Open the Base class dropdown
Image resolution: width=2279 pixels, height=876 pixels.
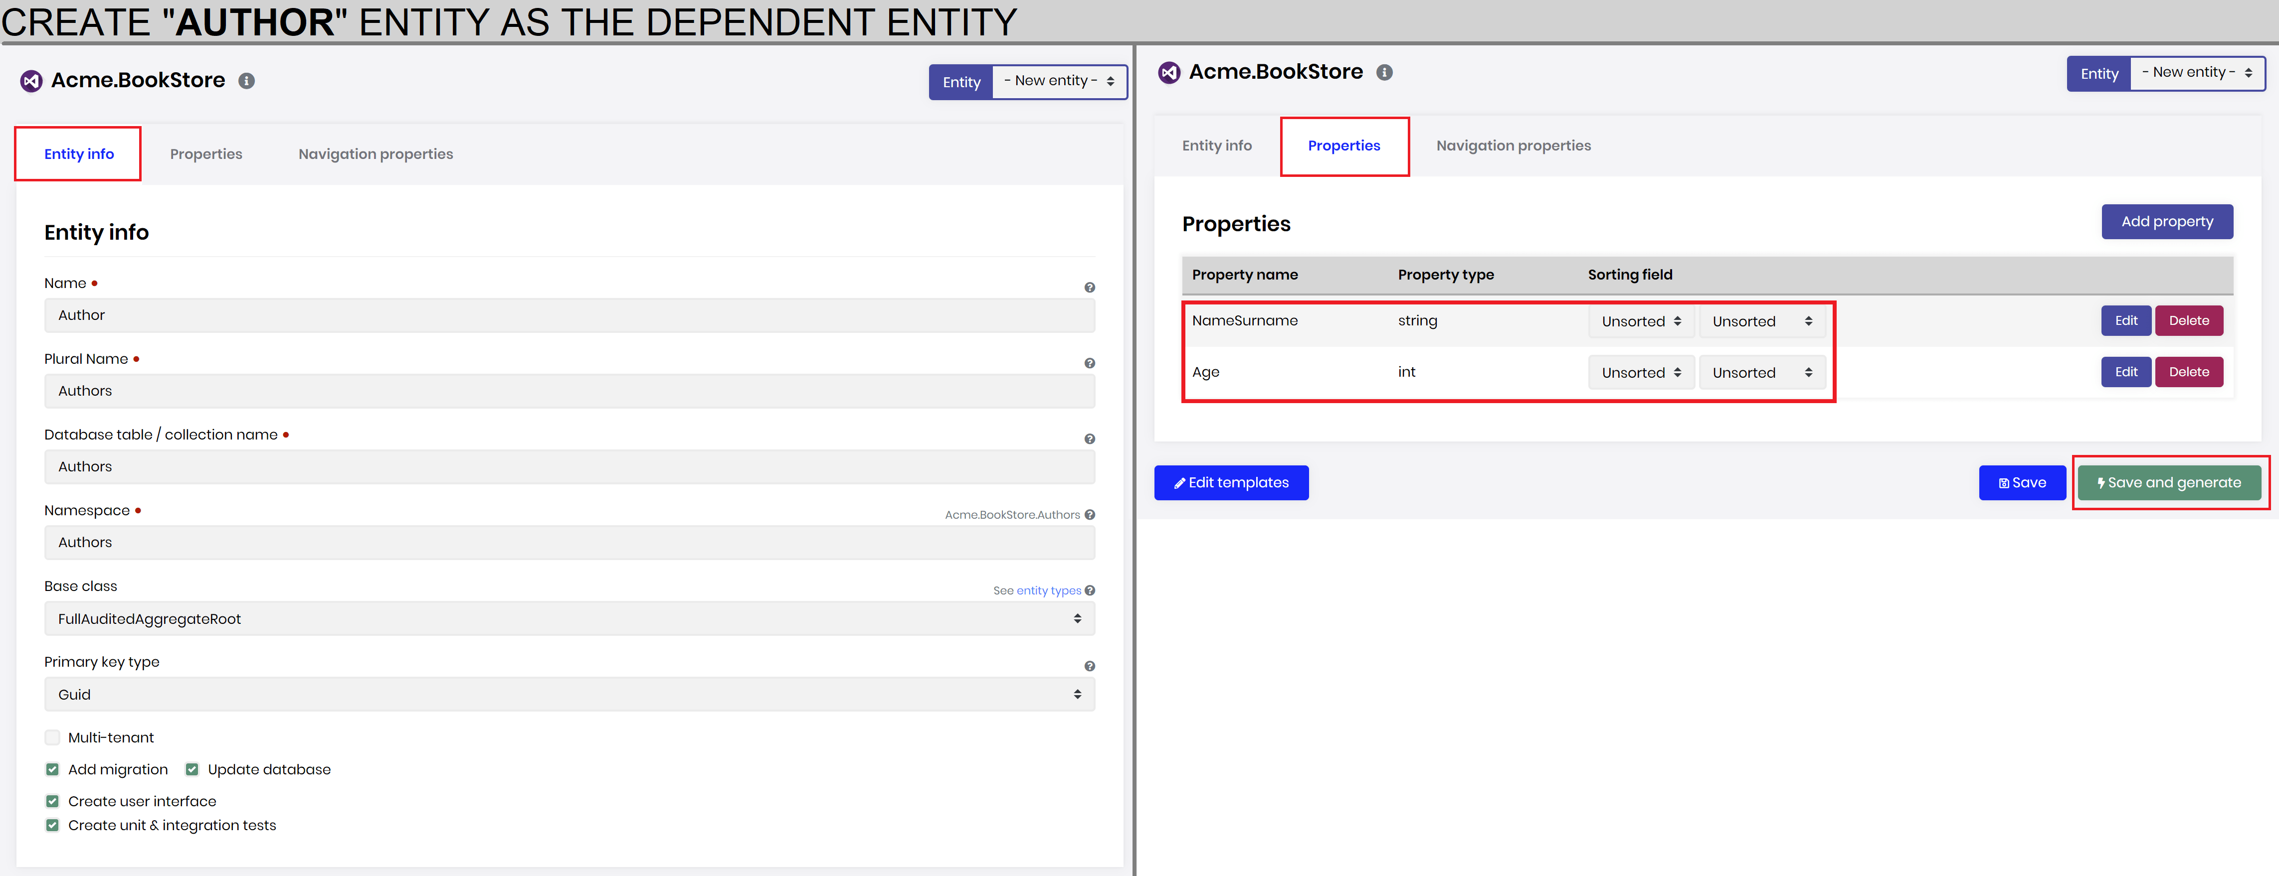coord(569,619)
